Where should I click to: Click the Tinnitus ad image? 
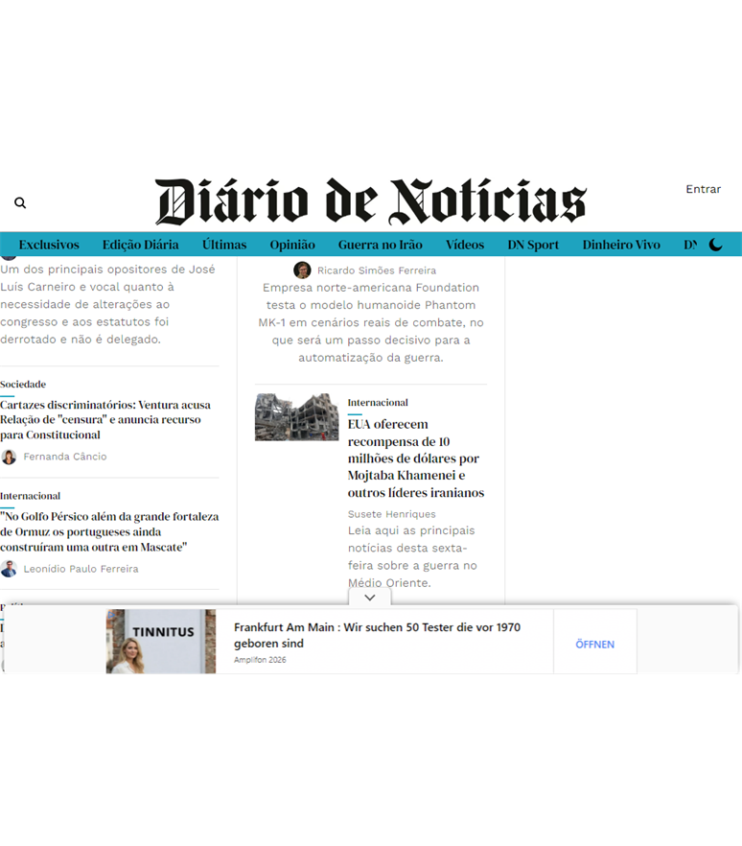[x=161, y=642]
